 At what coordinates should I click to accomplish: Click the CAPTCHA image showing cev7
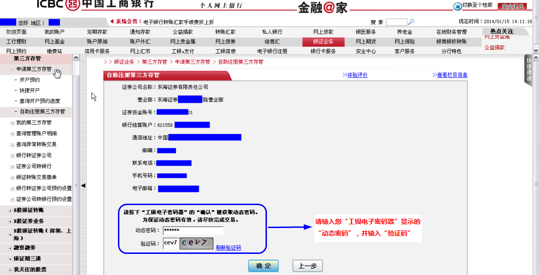196,244
